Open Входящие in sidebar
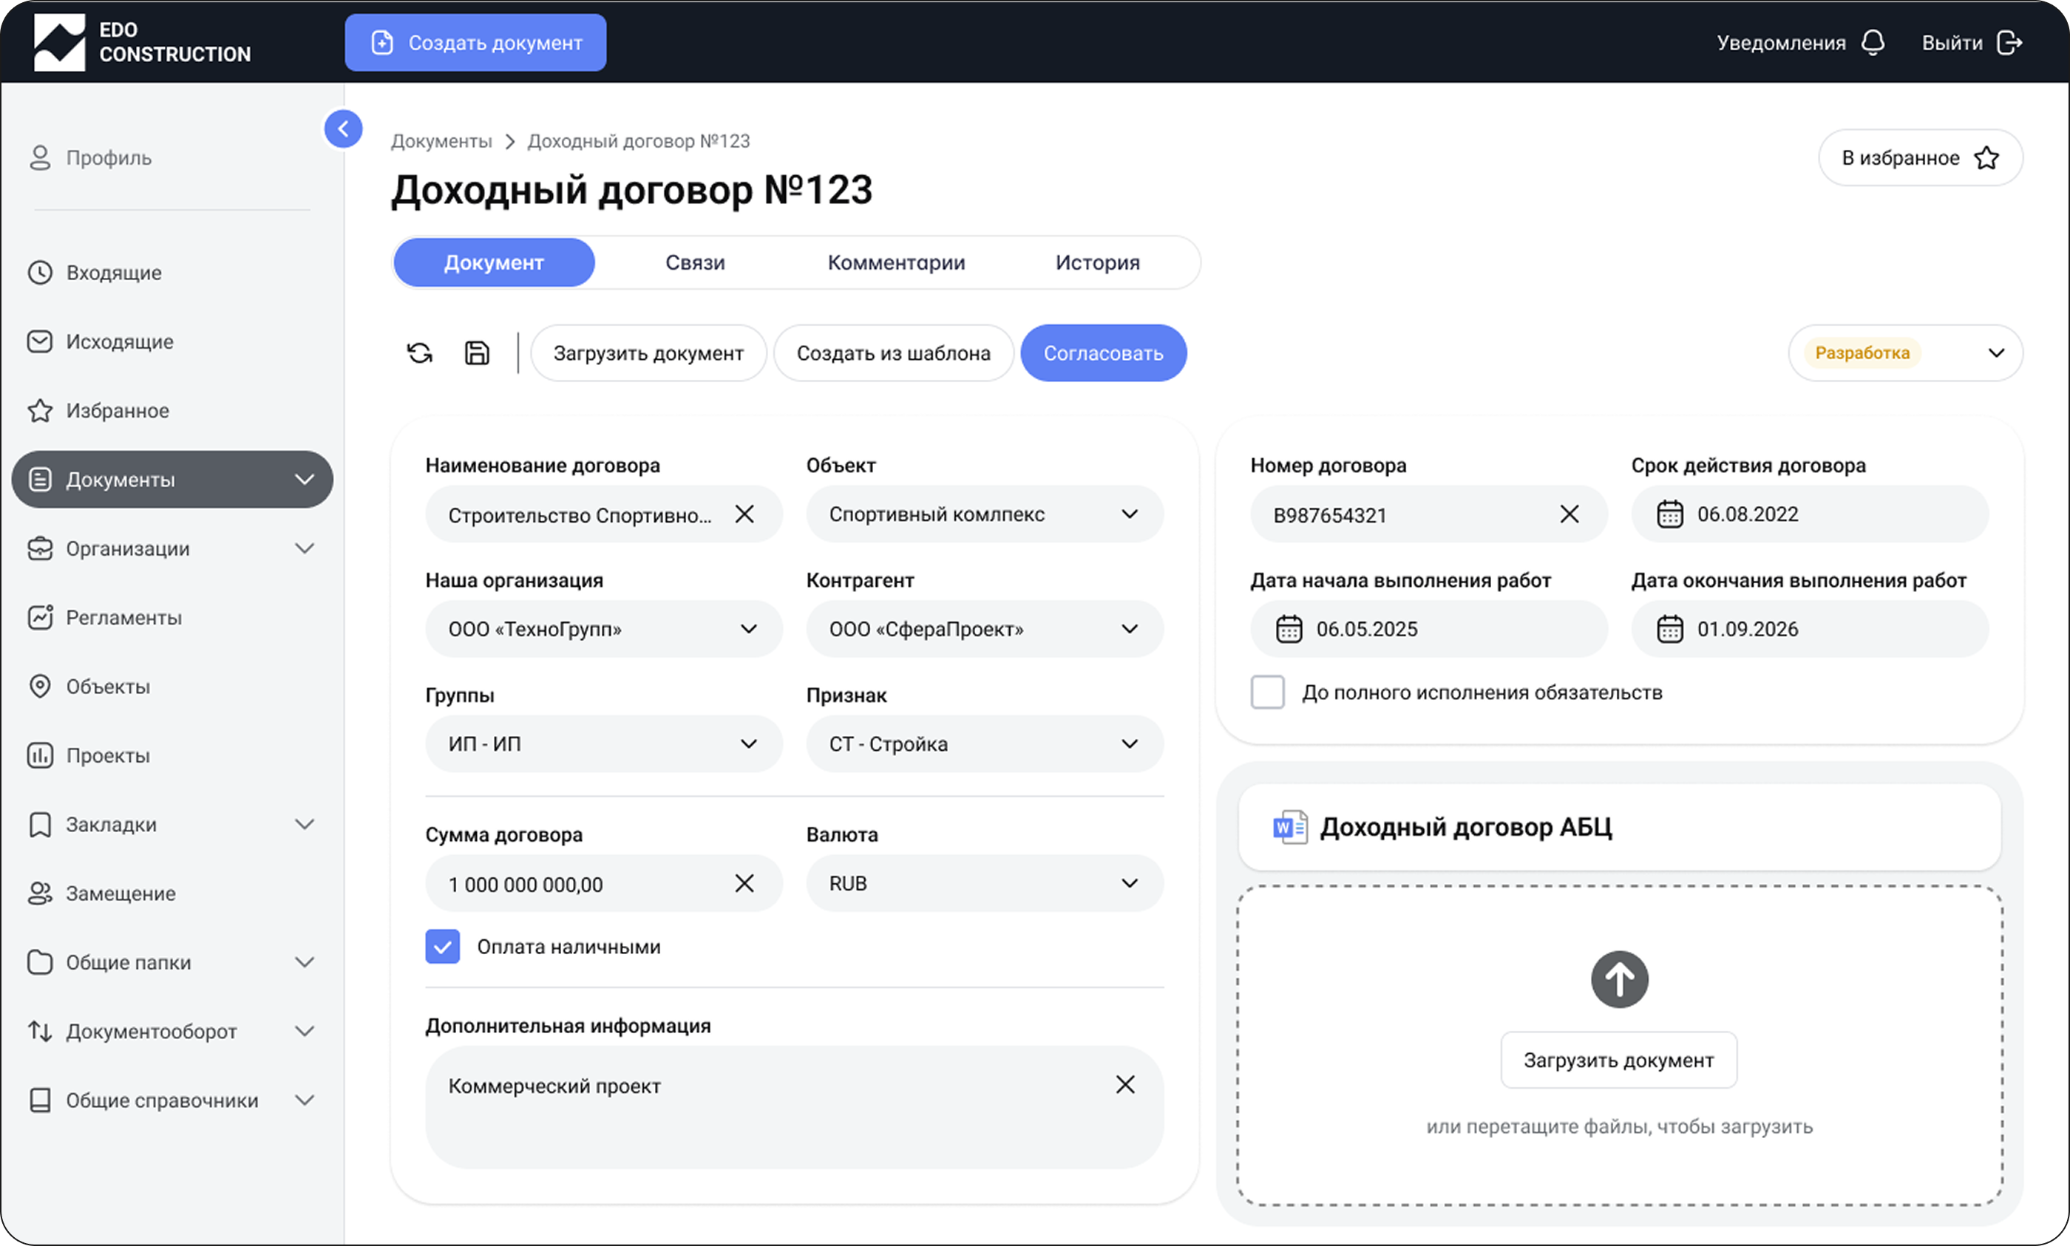The image size is (2070, 1246). point(94,273)
